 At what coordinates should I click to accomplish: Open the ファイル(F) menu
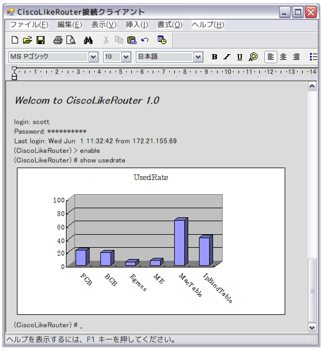coord(29,25)
